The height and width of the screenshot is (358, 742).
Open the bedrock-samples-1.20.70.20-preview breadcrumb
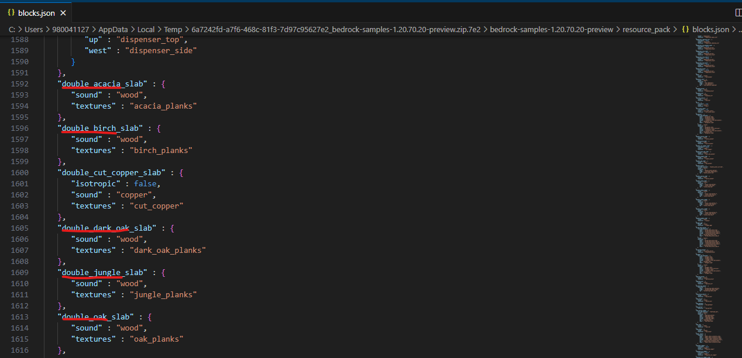[x=551, y=29]
